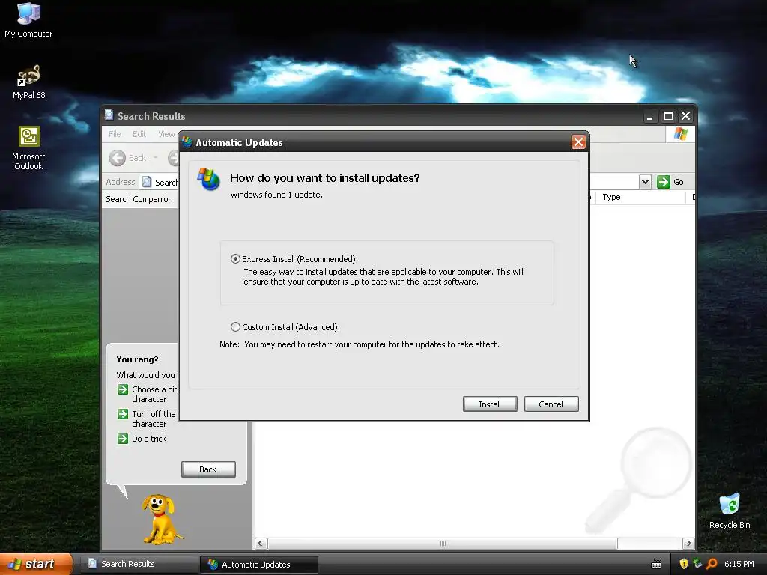Expand the Address bar dropdown
This screenshot has height=575, width=767.
[x=645, y=182]
